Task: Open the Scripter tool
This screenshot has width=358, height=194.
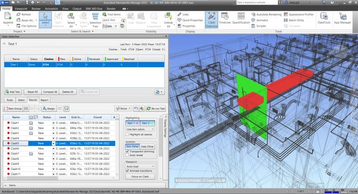Action: pyautogui.click(x=259, y=26)
